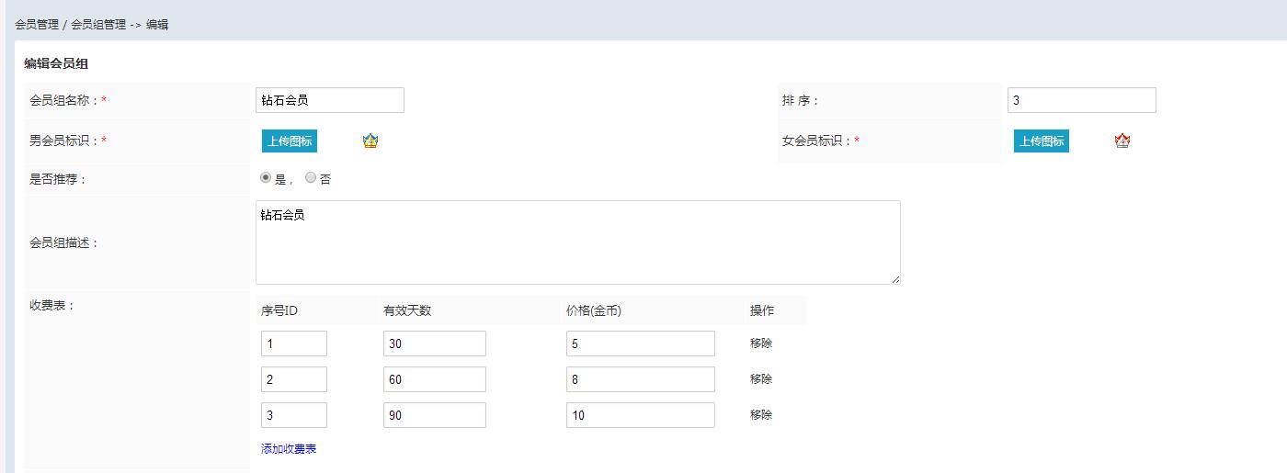Focus 序号ID field containing 3
Image resolution: width=1287 pixels, height=473 pixels.
[294, 415]
